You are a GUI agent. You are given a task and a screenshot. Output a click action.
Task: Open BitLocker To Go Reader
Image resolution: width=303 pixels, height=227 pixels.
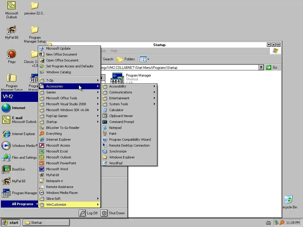tap(70, 128)
